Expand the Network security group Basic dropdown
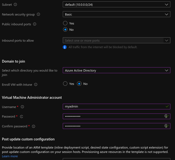Image resolution: width=175 pixels, height=160 pixels. (117, 14)
